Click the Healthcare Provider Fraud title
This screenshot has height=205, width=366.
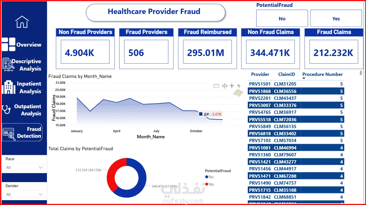tap(154, 11)
